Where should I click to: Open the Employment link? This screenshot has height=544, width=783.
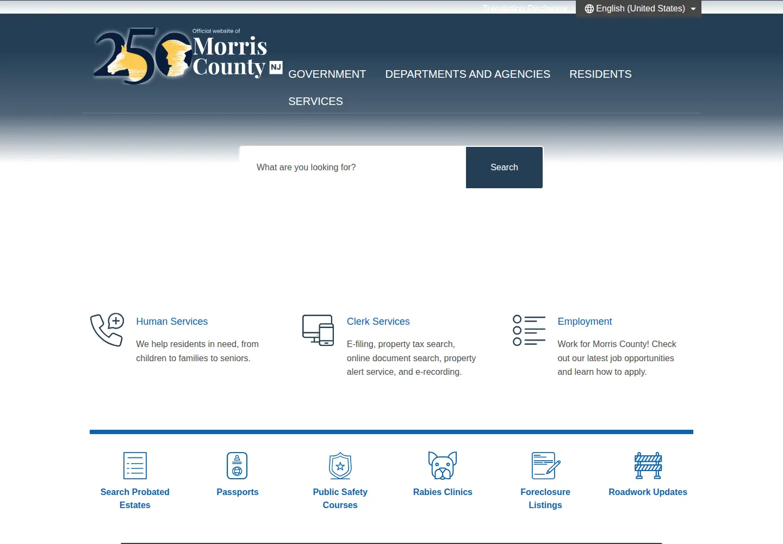click(585, 322)
